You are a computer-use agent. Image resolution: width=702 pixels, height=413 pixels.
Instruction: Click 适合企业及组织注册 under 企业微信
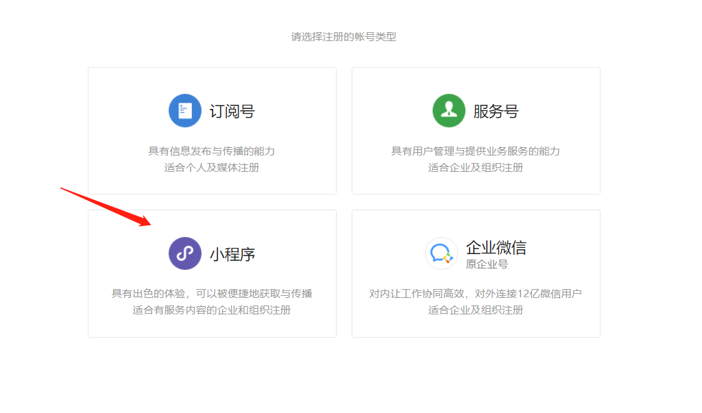click(476, 310)
